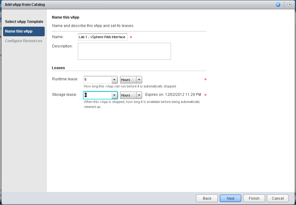This screenshot has height=205, width=296.
Task: Click the Storage lease value field
Action: click(98, 95)
